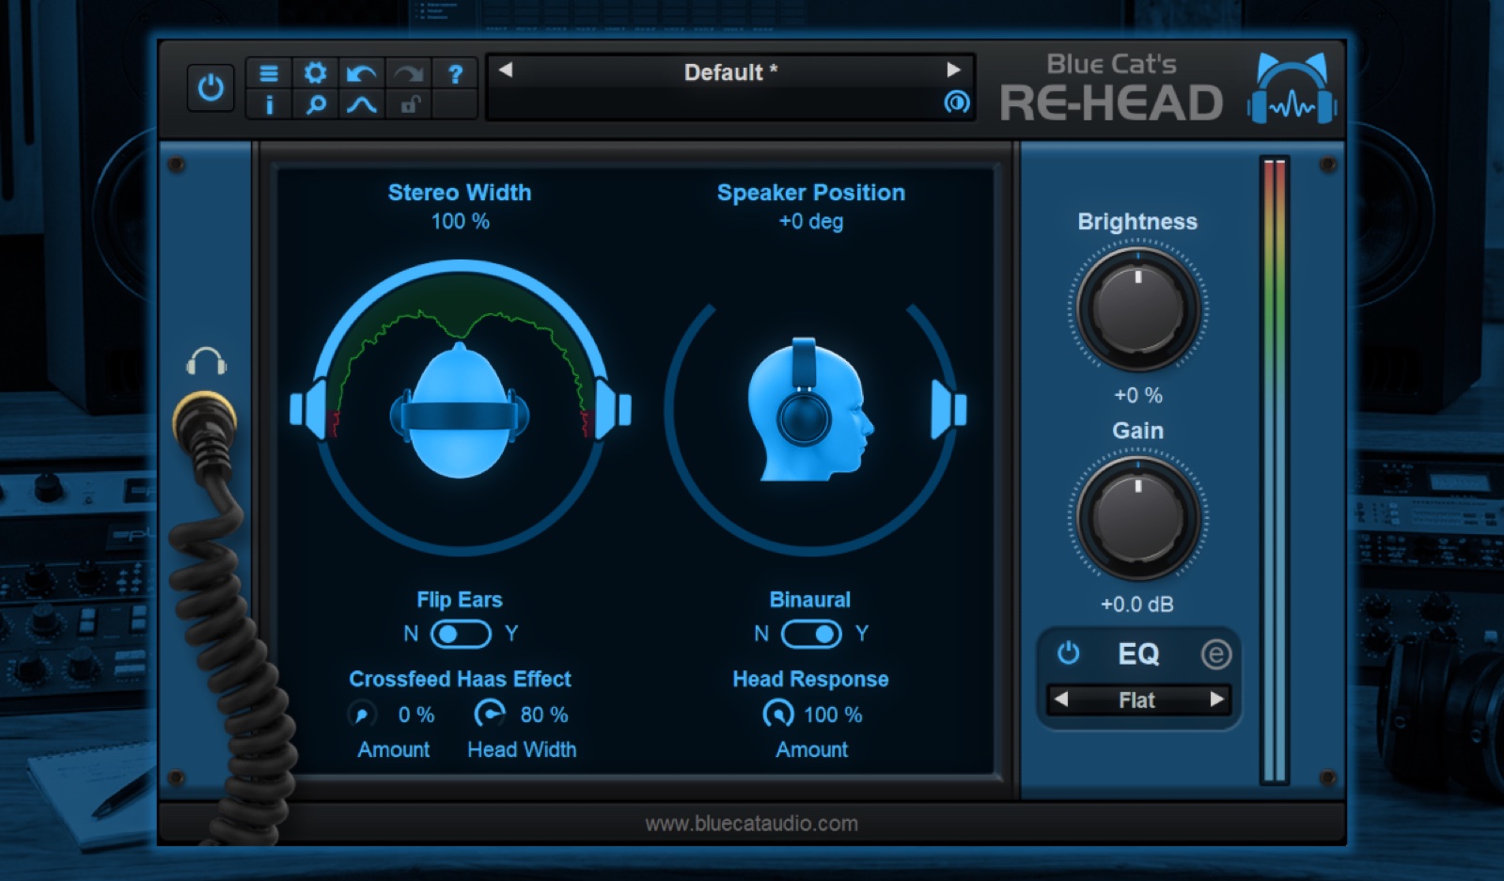Click the Gain +0.0 dB value
This screenshot has width=1504, height=881.
pos(1137,605)
